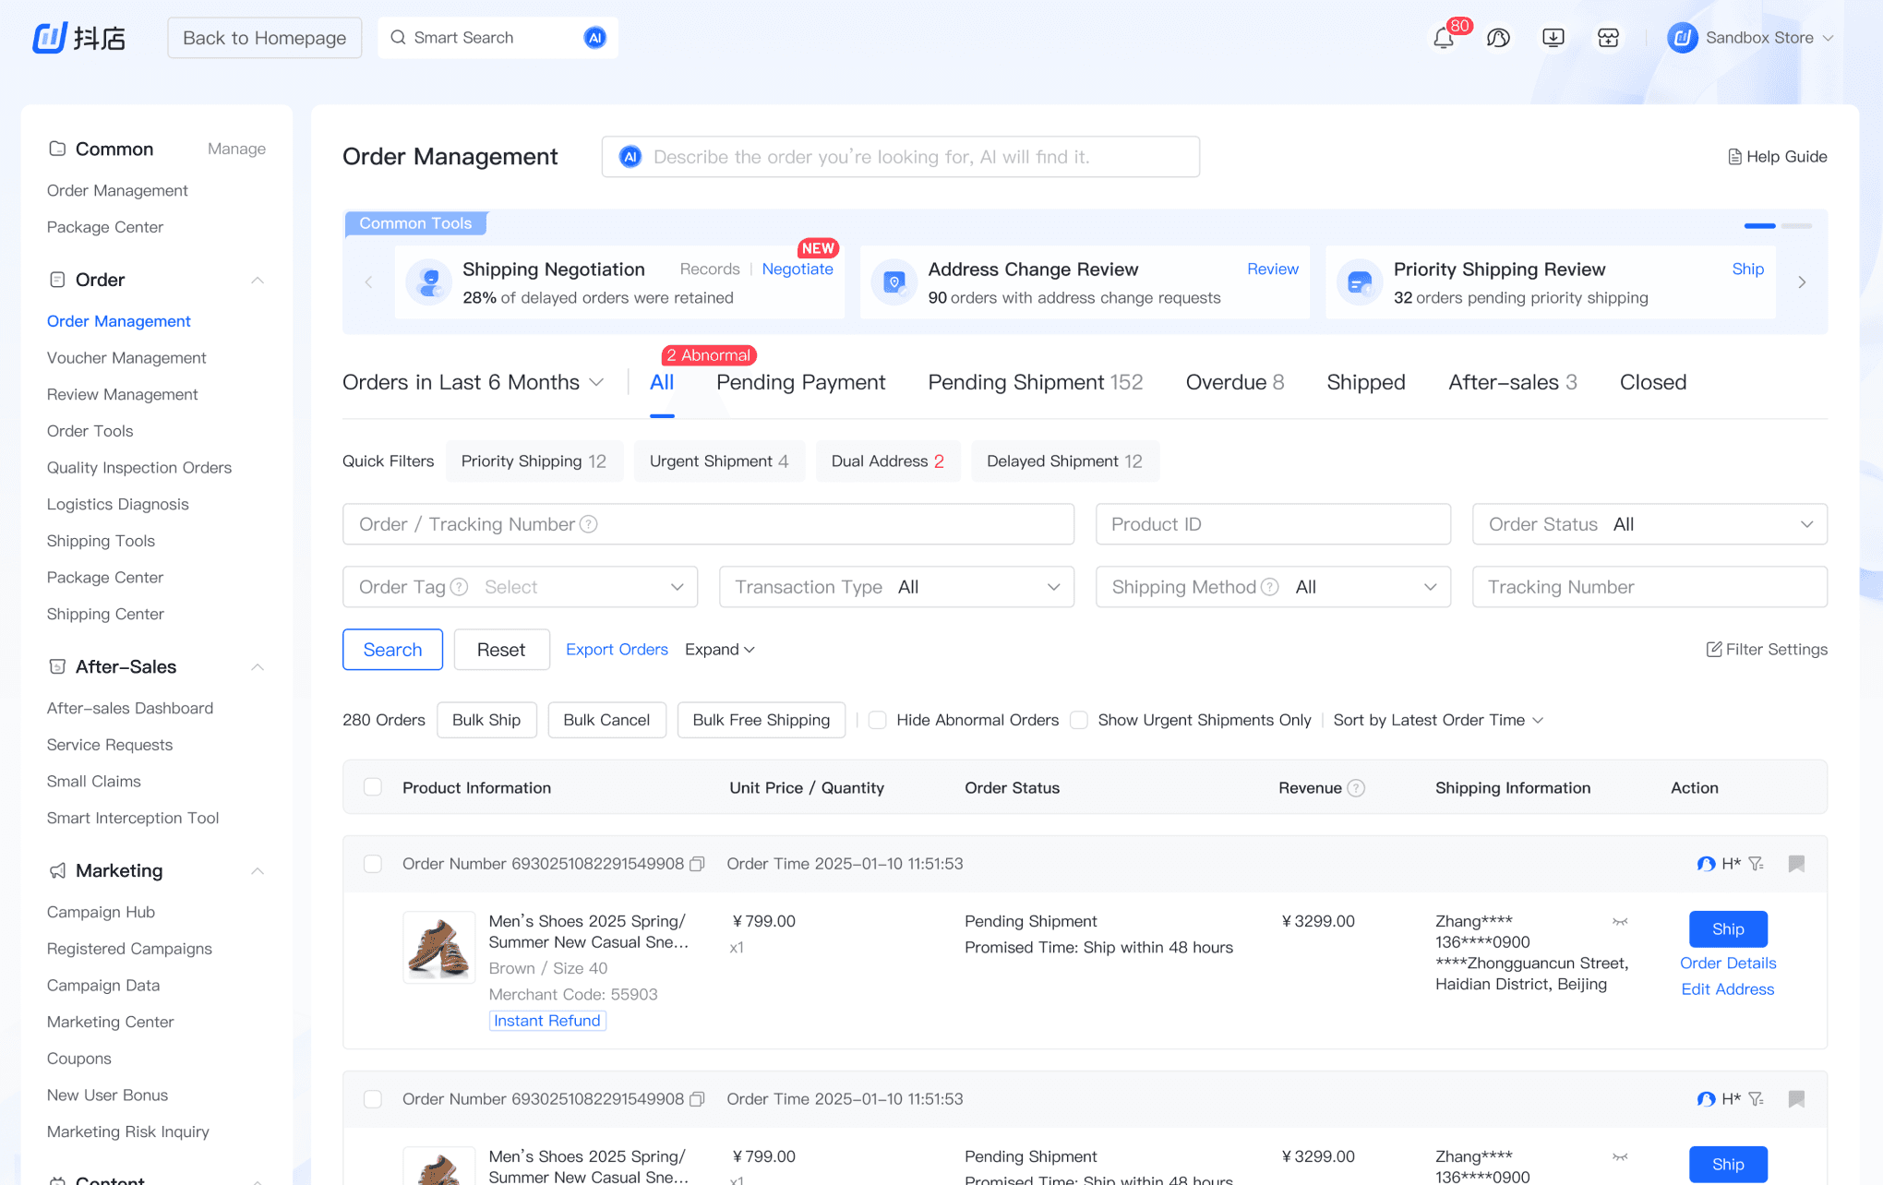Click the Revenue help question icon
1883x1185 pixels.
pyautogui.click(x=1356, y=788)
